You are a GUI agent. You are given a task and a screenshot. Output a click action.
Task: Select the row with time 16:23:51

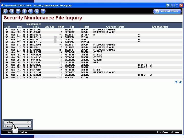point(93,52)
